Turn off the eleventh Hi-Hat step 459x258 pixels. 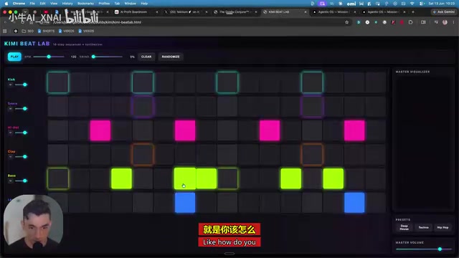[x=270, y=130]
